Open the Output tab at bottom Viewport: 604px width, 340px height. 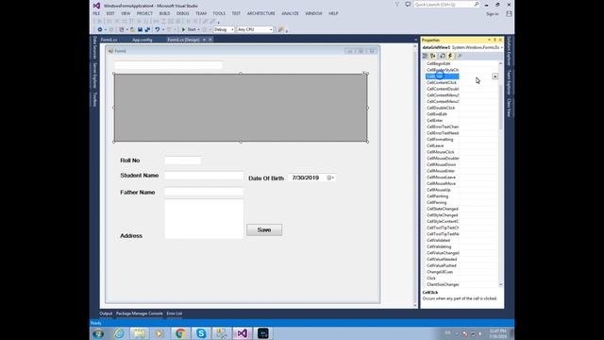[106, 314]
